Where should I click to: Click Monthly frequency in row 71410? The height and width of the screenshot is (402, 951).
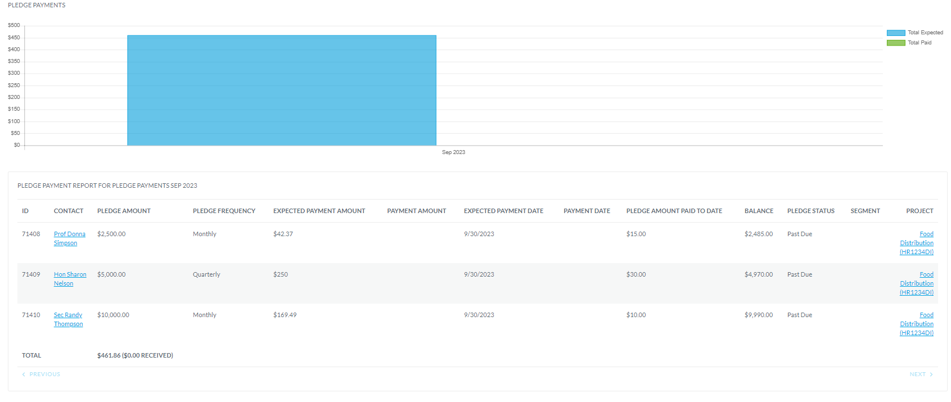(x=205, y=315)
